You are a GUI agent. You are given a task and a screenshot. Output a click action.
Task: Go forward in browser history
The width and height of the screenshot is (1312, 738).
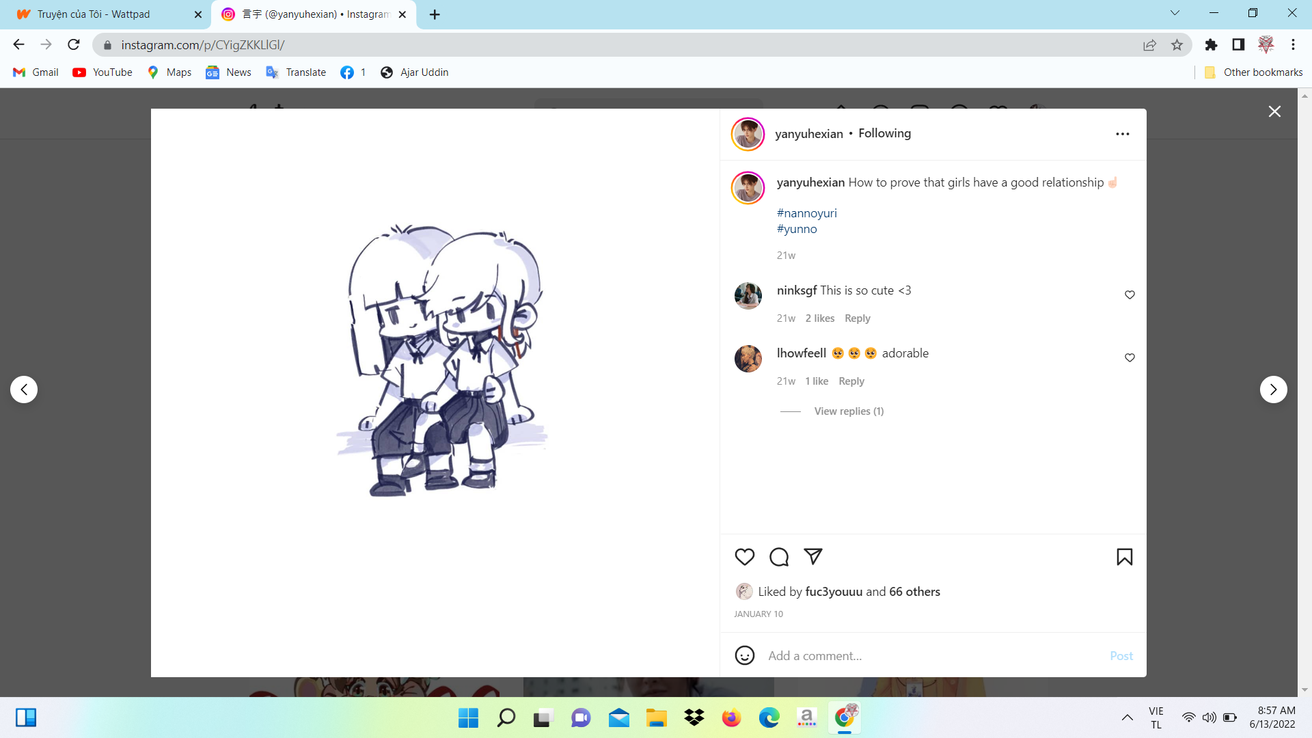click(x=46, y=44)
